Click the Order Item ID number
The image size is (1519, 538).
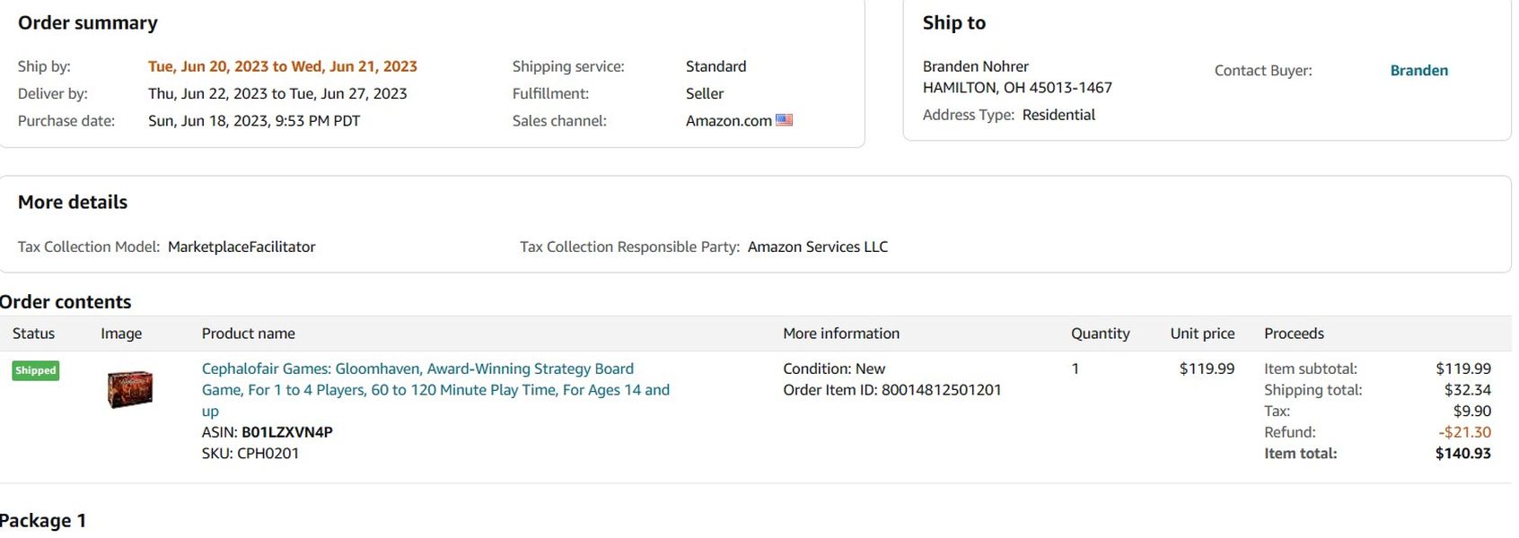(x=941, y=390)
